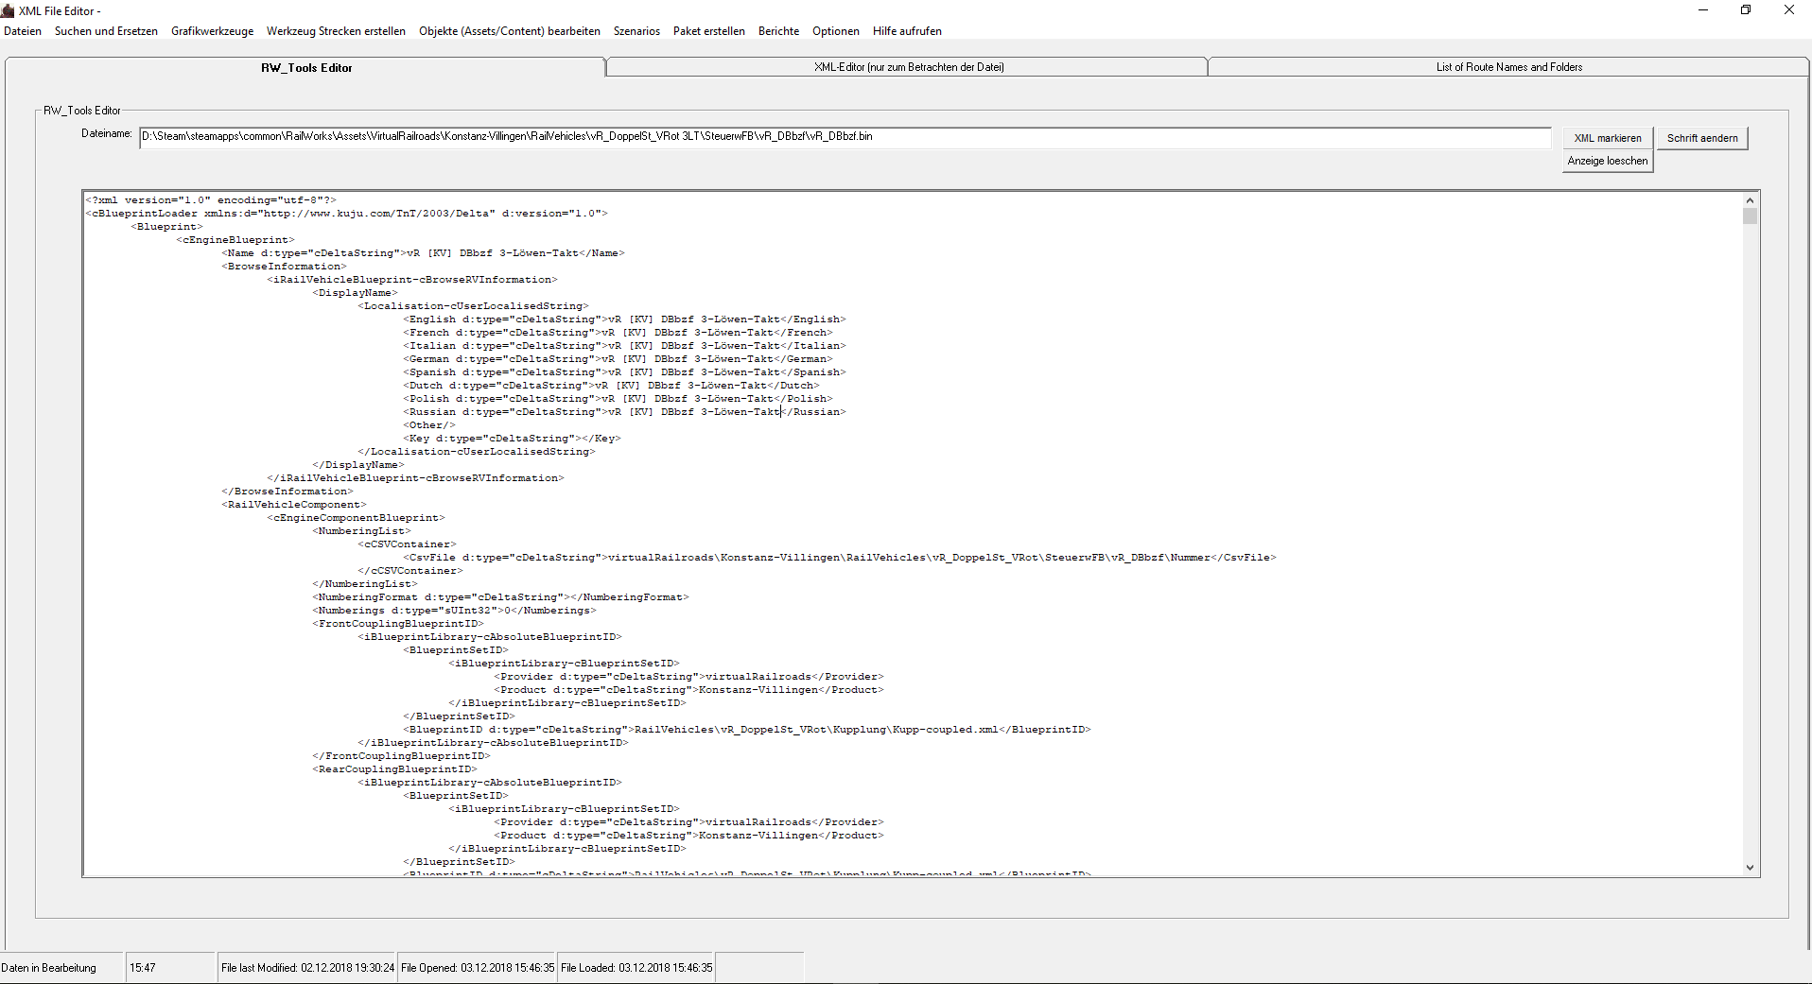The image size is (1812, 984).
Task: Click the <Other/> tag line
Action: (429, 425)
